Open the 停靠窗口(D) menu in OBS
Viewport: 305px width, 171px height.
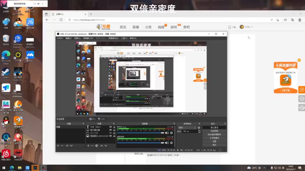(x=88, y=38)
